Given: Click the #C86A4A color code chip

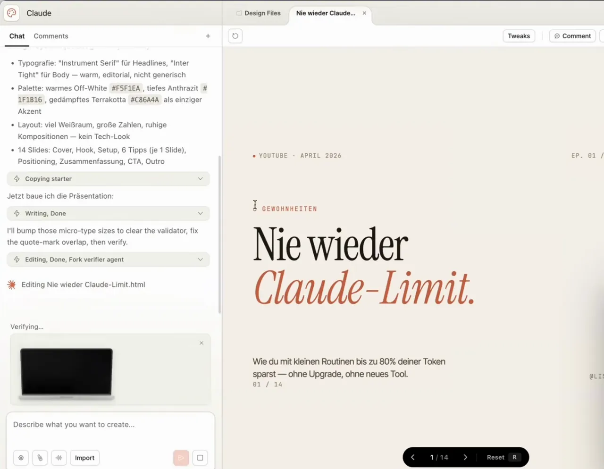Looking at the screenshot, I should point(145,100).
